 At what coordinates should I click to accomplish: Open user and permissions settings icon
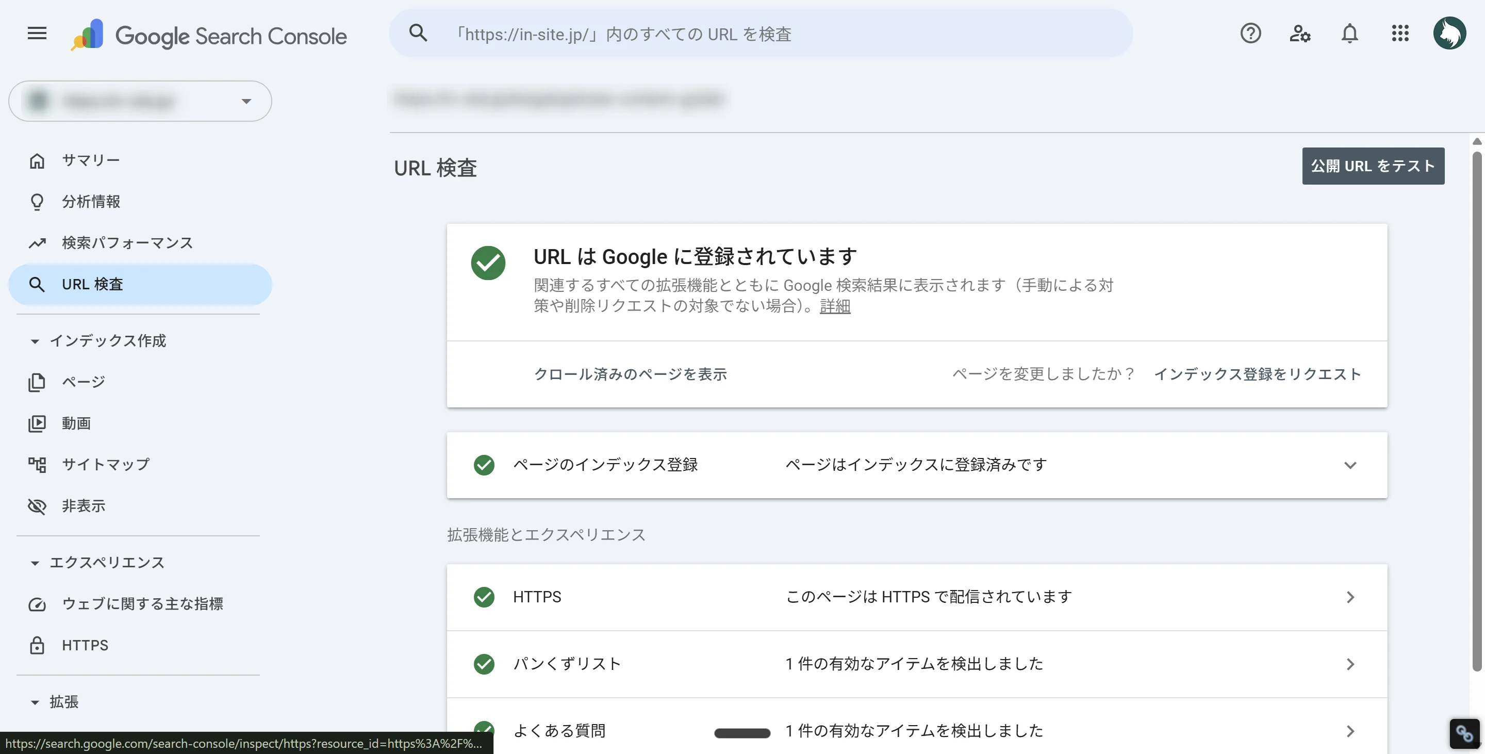(1300, 34)
